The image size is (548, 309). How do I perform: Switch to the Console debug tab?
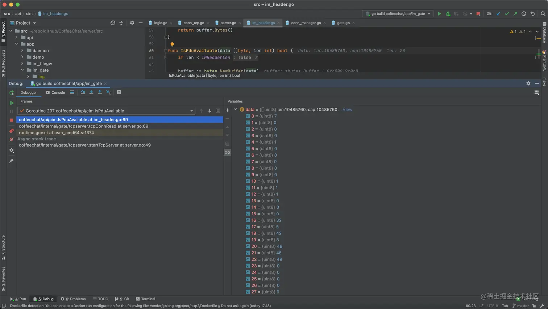coord(55,92)
